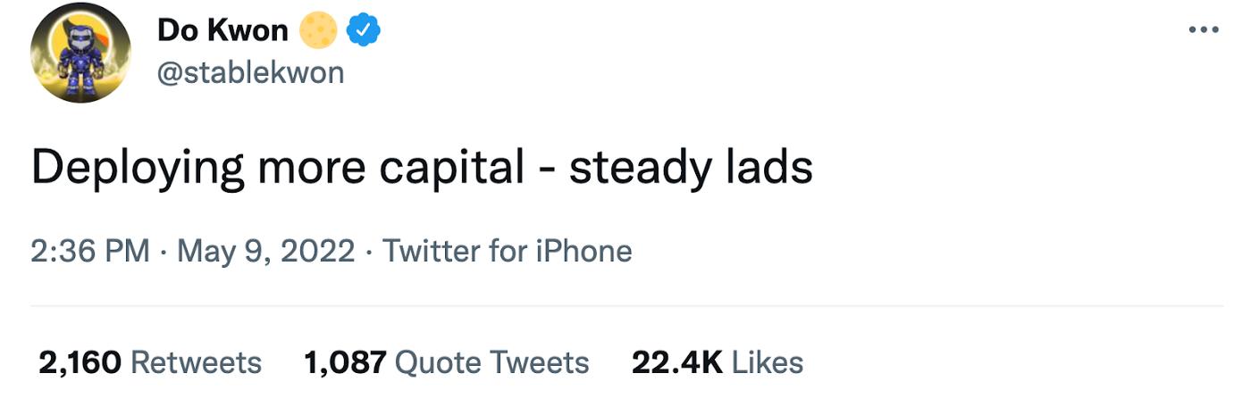The width and height of the screenshot is (1251, 415).
Task: Click the word "Deploying" in the tweet
Action: tap(138, 169)
